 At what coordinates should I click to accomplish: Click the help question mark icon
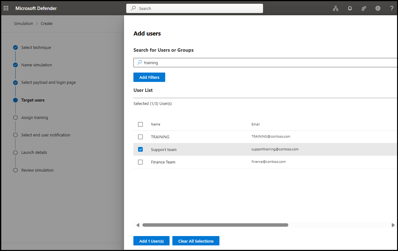pyautogui.click(x=392, y=8)
